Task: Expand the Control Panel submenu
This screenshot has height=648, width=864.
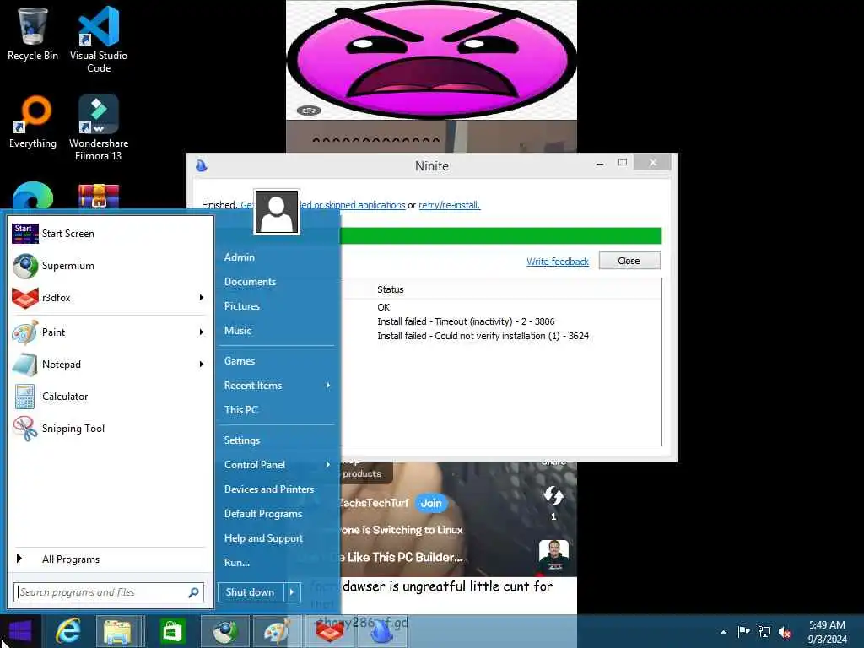Action: point(328,465)
